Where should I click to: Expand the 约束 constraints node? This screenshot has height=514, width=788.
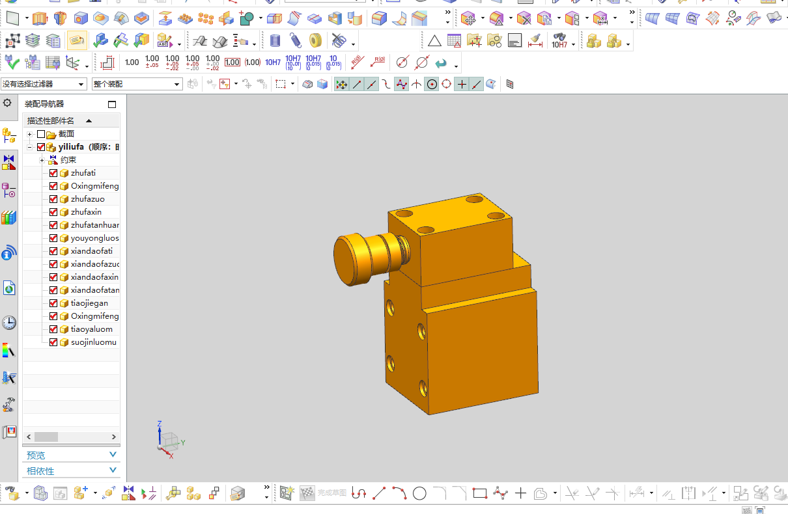click(42, 160)
